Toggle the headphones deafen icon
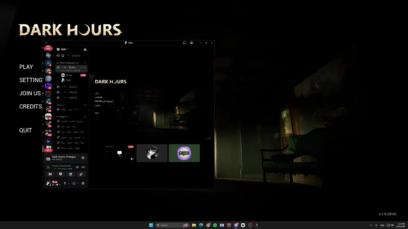This screenshot has width=408, height=229. pos(74,183)
